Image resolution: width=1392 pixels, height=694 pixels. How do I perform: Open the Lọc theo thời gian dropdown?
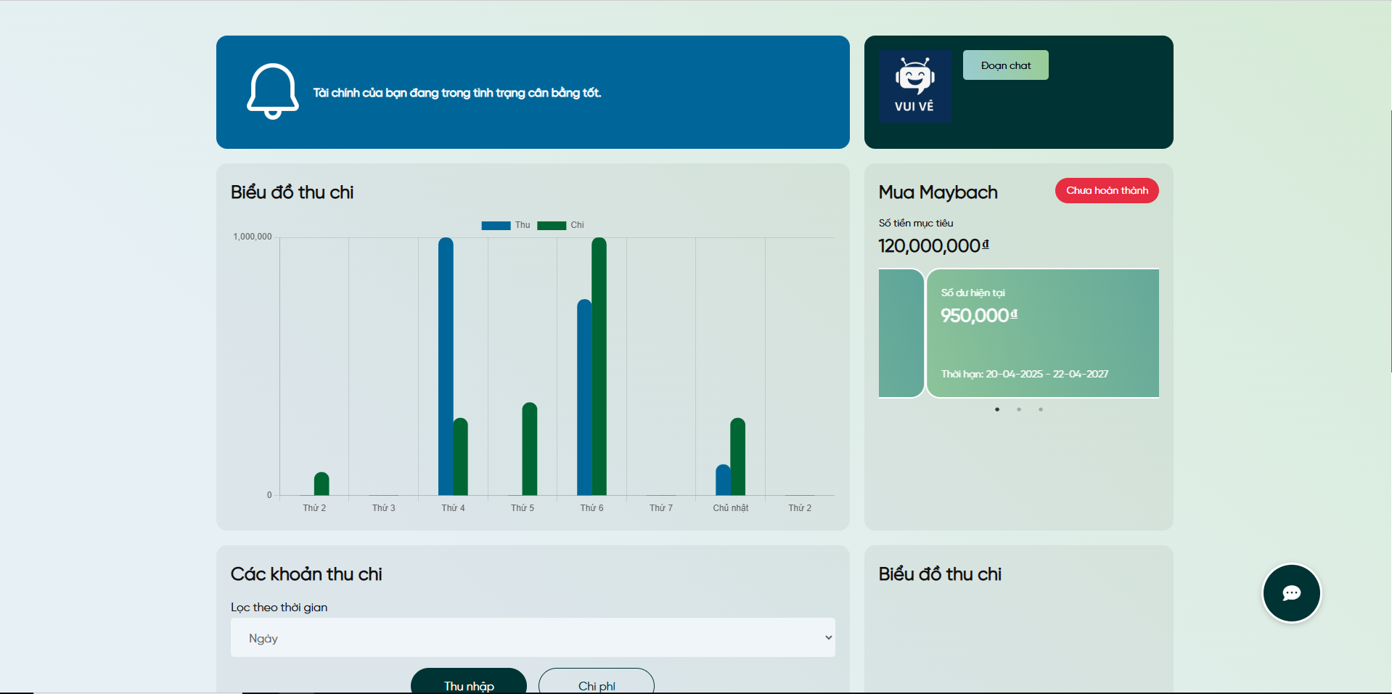pyautogui.click(x=533, y=637)
